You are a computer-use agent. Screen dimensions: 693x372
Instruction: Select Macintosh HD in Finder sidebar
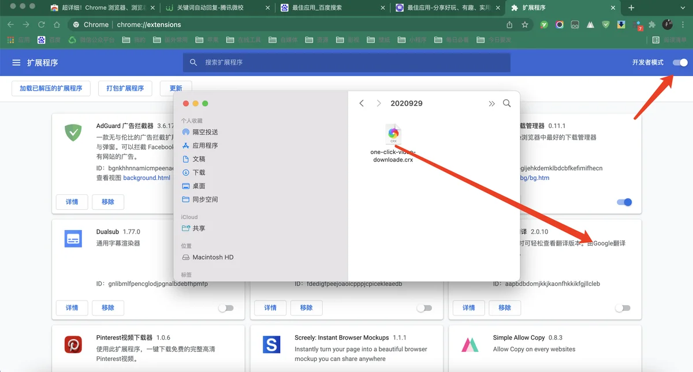(x=208, y=257)
